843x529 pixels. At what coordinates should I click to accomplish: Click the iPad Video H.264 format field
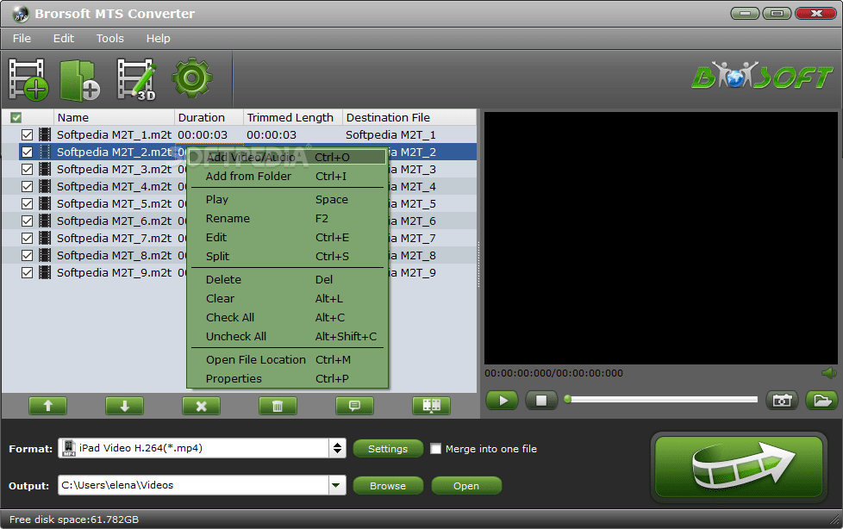(194, 448)
